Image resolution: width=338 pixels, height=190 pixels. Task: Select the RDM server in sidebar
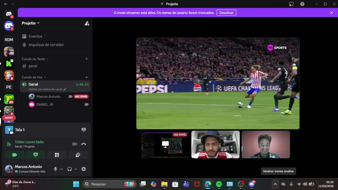pyautogui.click(x=9, y=40)
